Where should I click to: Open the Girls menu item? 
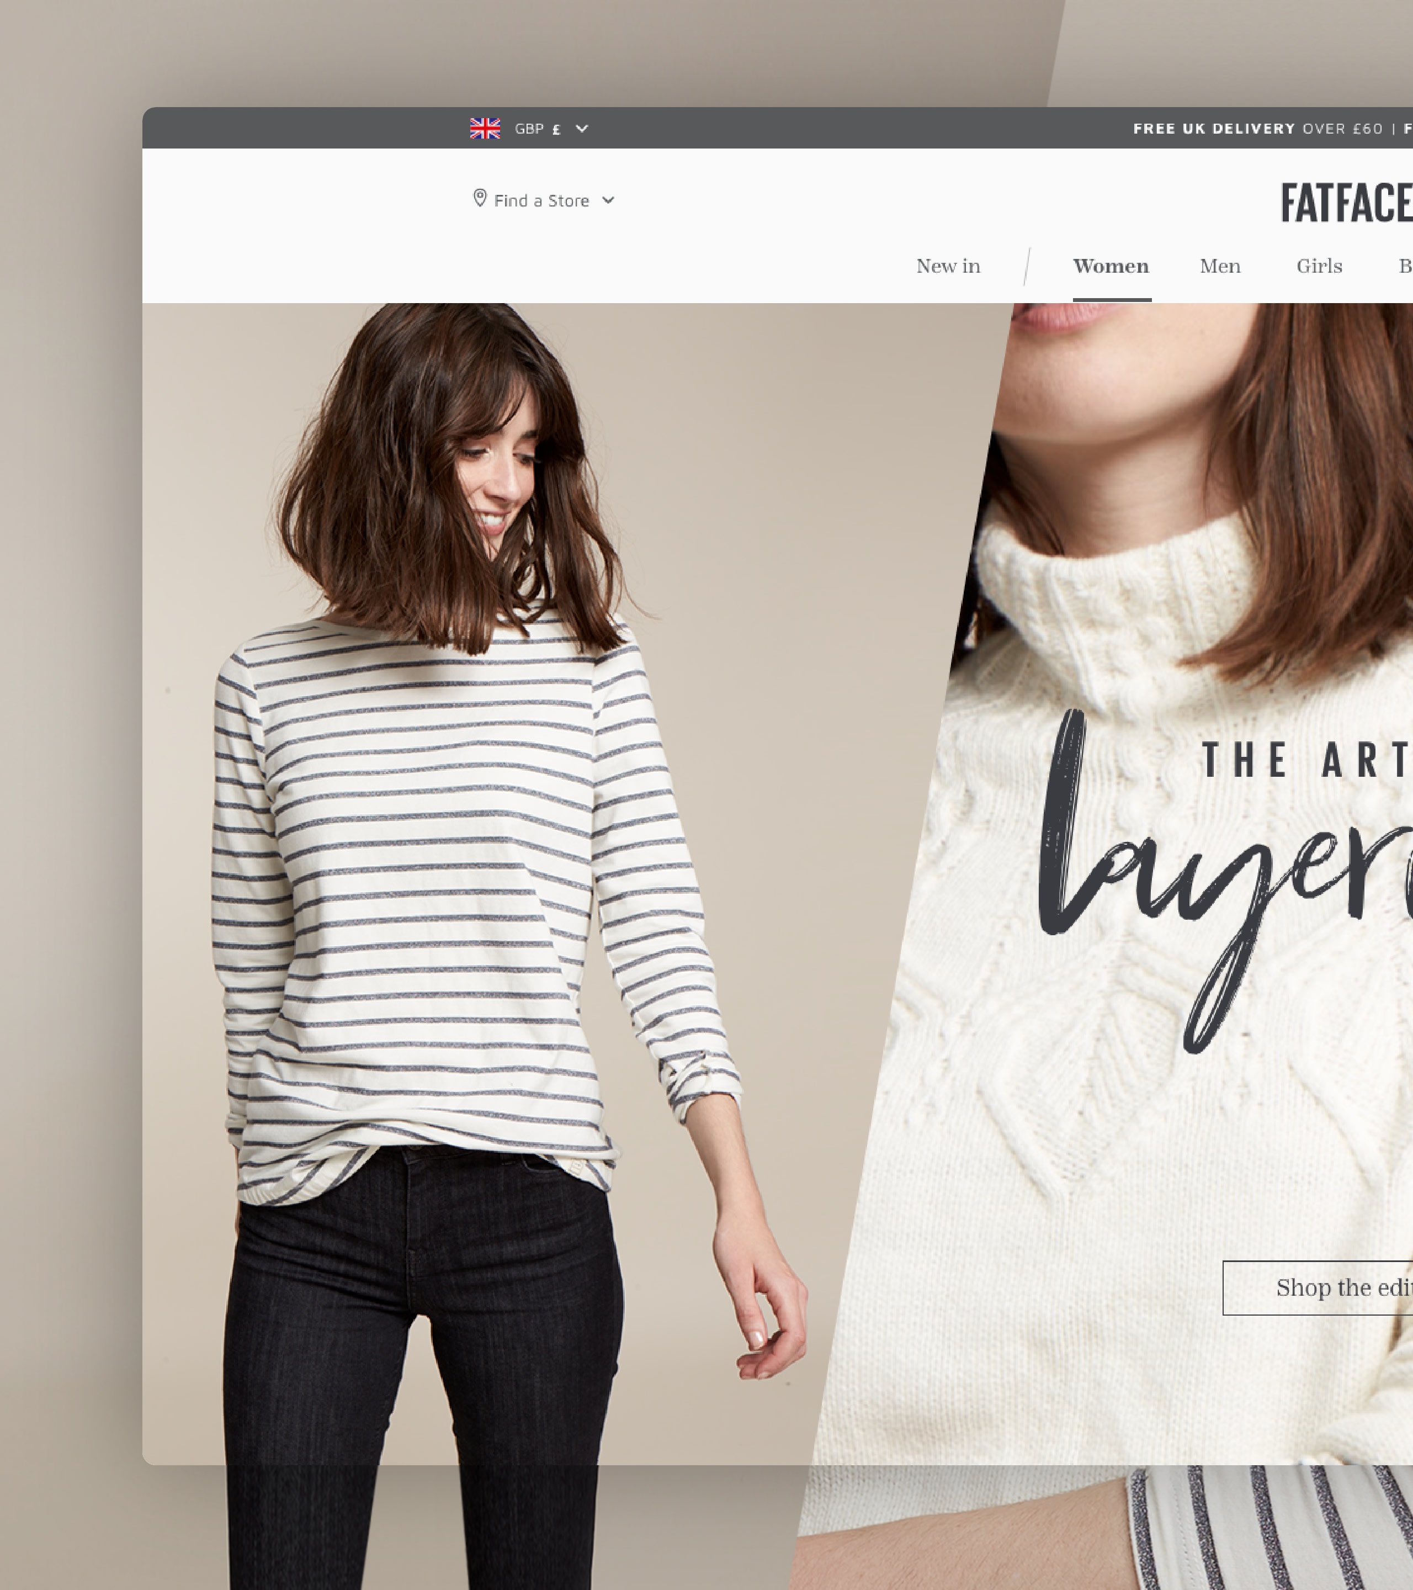[1319, 266]
